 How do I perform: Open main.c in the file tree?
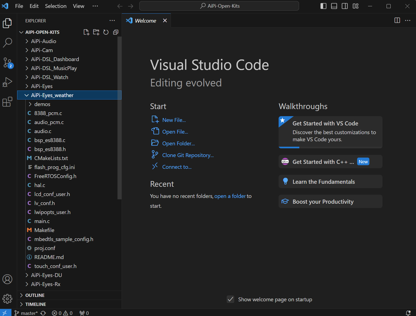pyautogui.click(x=69, y=221)
